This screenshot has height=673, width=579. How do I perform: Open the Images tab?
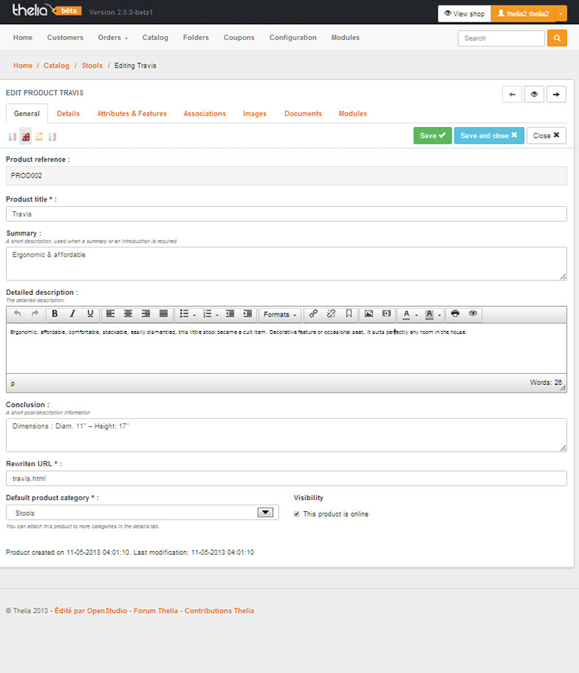254,114
